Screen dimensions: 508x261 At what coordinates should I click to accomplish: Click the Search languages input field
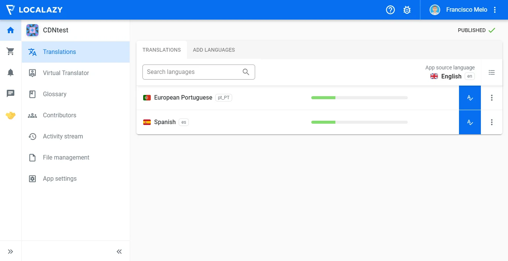tap(192, 72)
